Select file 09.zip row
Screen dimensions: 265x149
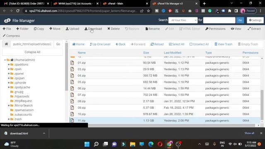(165, 108)
